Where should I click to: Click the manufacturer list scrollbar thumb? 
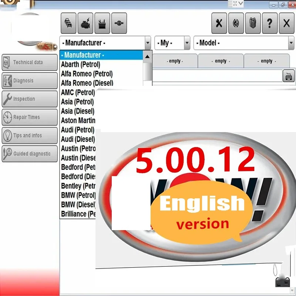[147, 72]
